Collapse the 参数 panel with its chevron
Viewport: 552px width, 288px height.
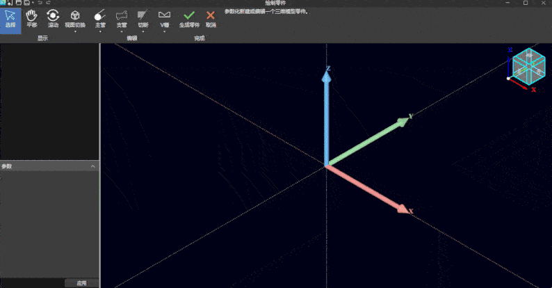click(x=93, y=166)
